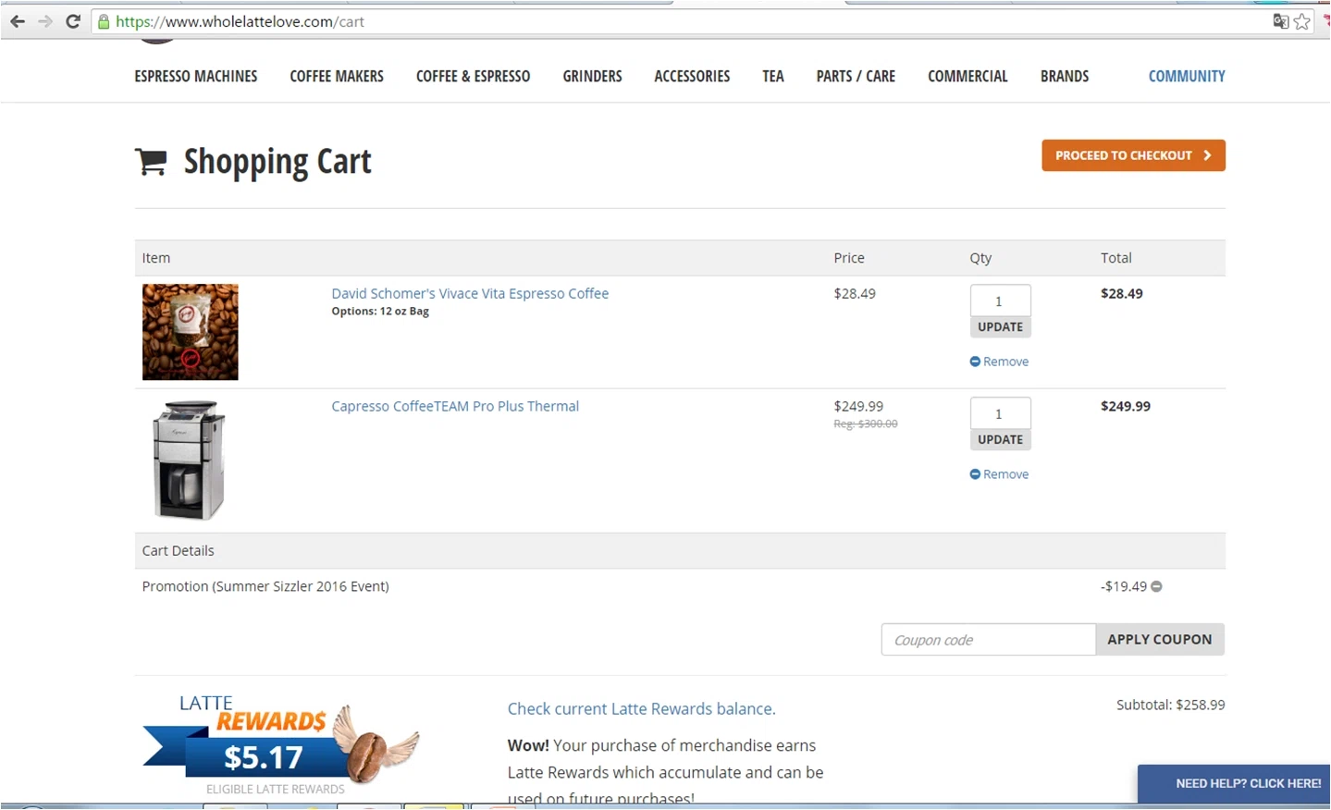Open the Parts / Care menu
Image resolution: width=1331 pixels, height=810 pixels.
pos(856,76)
